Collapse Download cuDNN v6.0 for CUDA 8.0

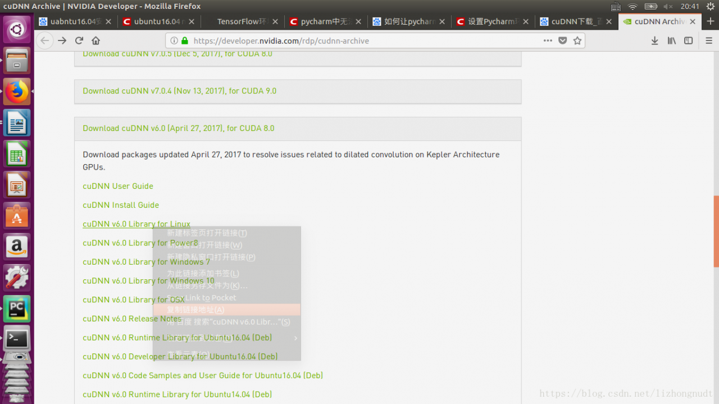(178, 128)
